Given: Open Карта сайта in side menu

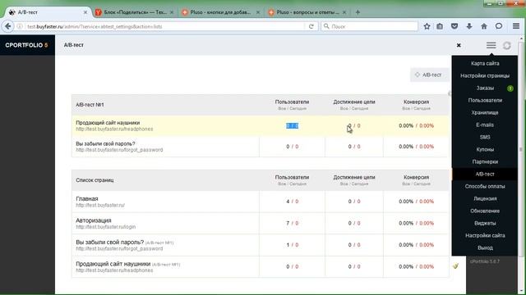Looking at the screenshot, I should [x=485, y=63].
